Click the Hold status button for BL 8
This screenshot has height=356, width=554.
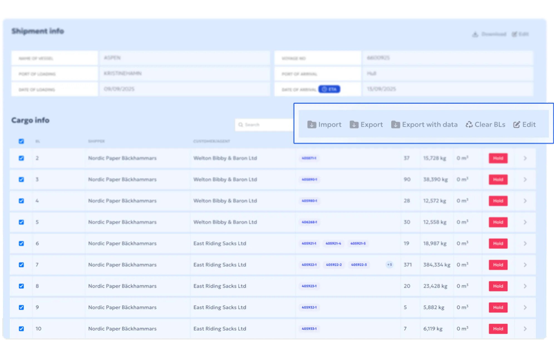pyautogui.click(x=498, y=286)
